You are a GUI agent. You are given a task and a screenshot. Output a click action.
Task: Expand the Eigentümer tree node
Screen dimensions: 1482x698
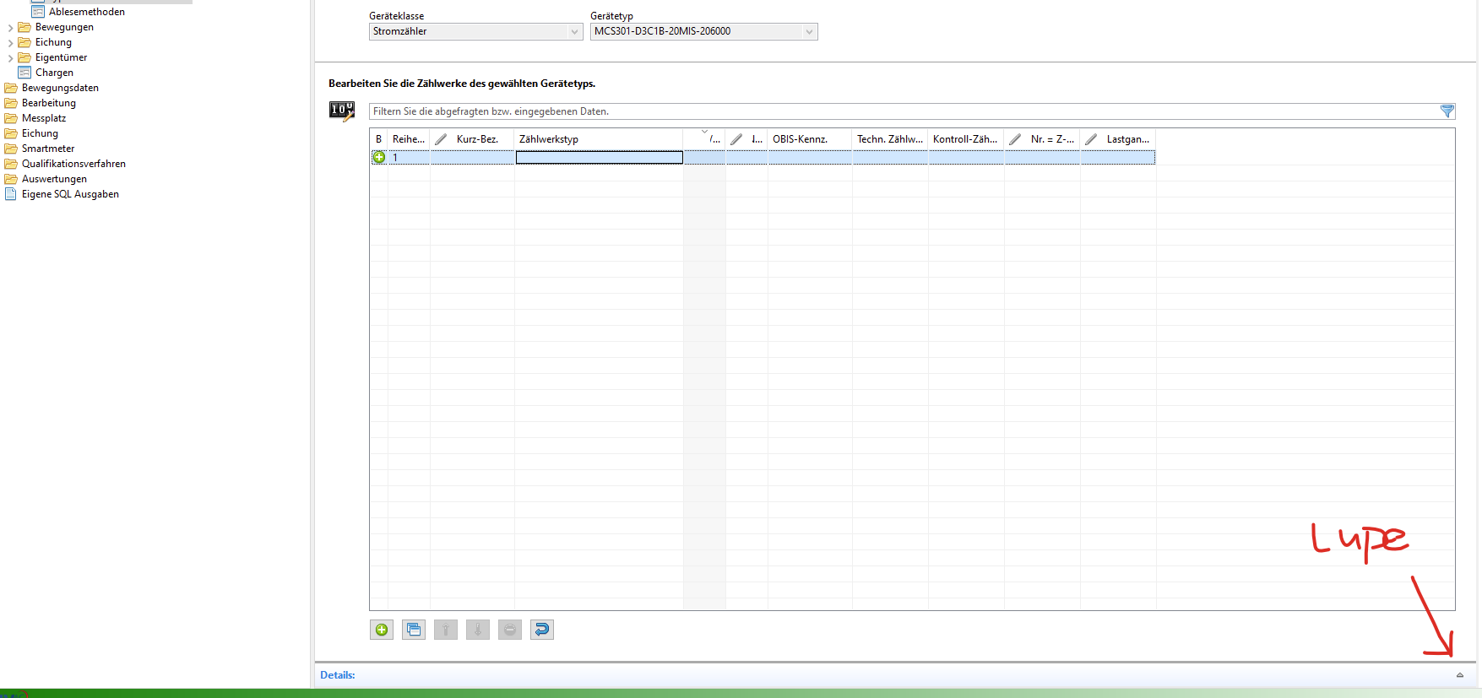[10, 58]
